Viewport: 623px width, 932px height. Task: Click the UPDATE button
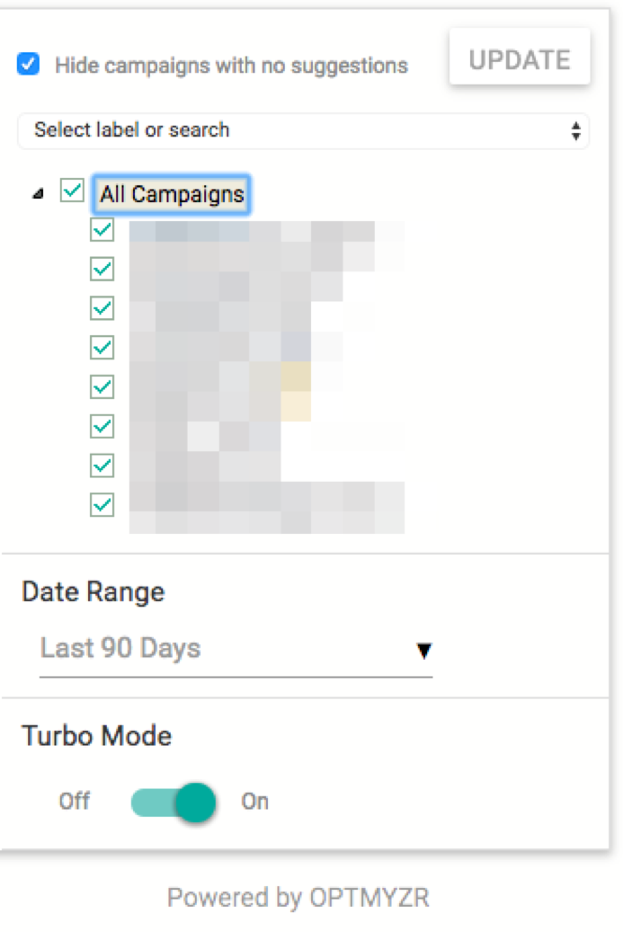[x=520, y=60]
